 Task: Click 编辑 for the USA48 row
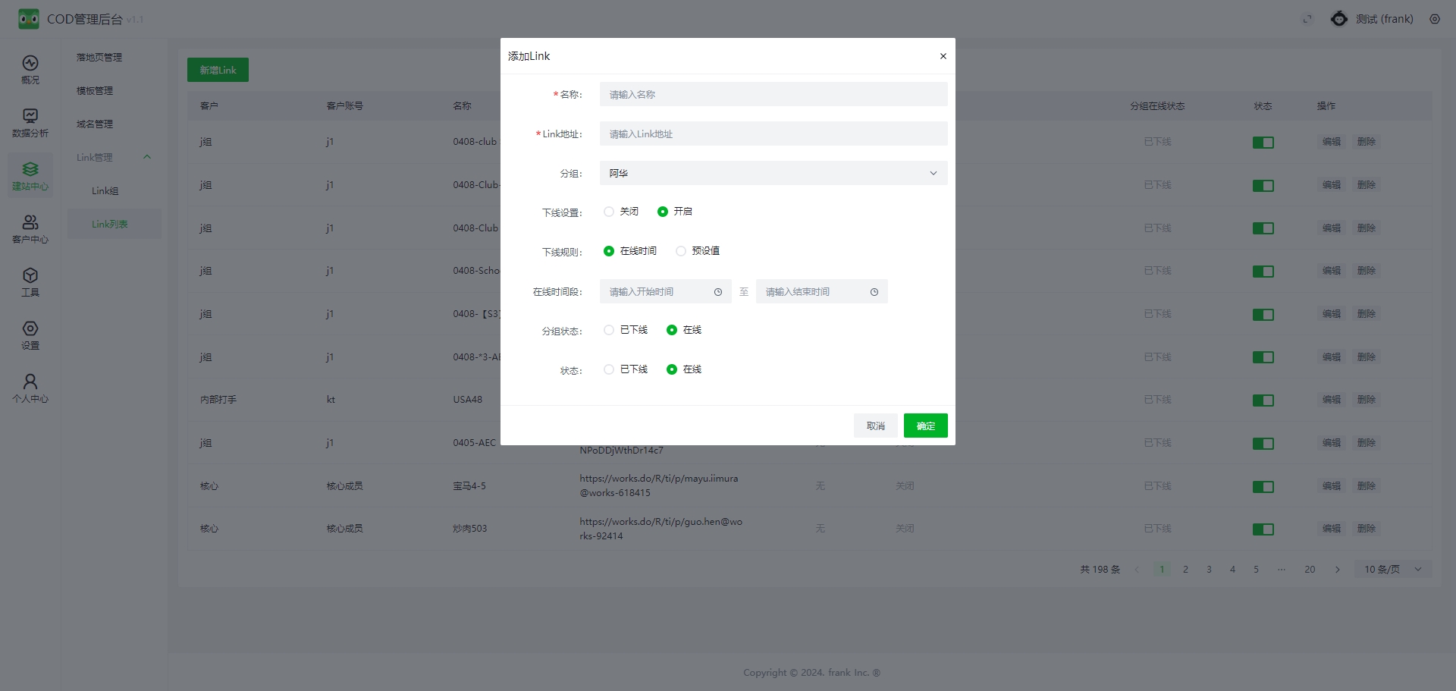pos(1332,400)
